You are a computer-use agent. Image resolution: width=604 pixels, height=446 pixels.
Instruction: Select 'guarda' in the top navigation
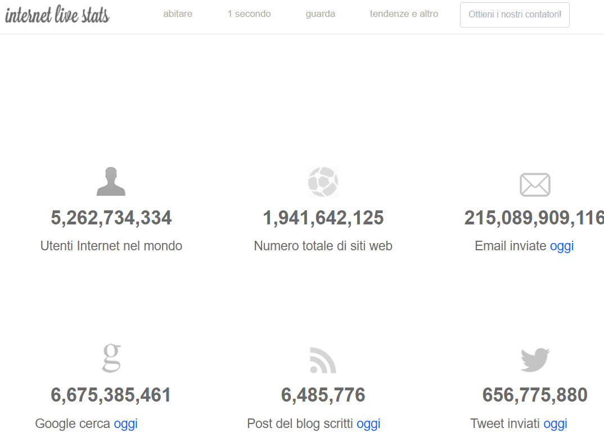click(x=321, y=14)
